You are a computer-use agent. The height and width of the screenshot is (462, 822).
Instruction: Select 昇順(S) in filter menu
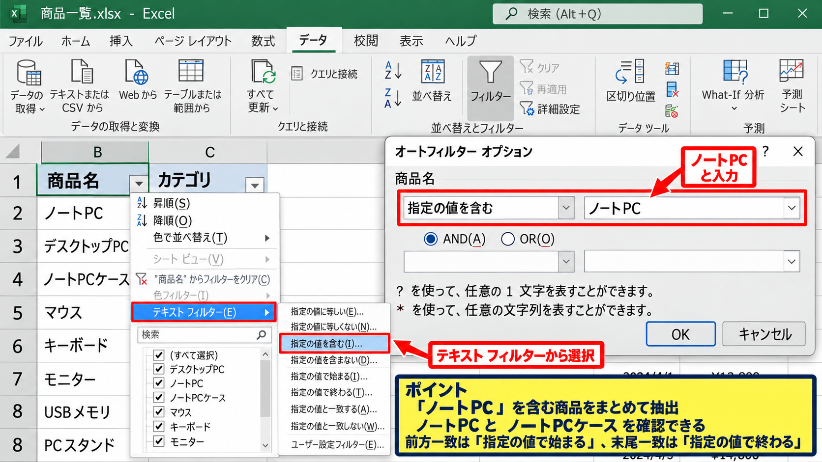(204, 203)
